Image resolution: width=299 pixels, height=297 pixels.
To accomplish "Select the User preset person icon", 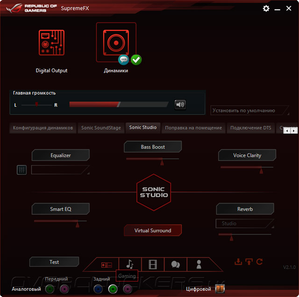I will pos(199,264).
